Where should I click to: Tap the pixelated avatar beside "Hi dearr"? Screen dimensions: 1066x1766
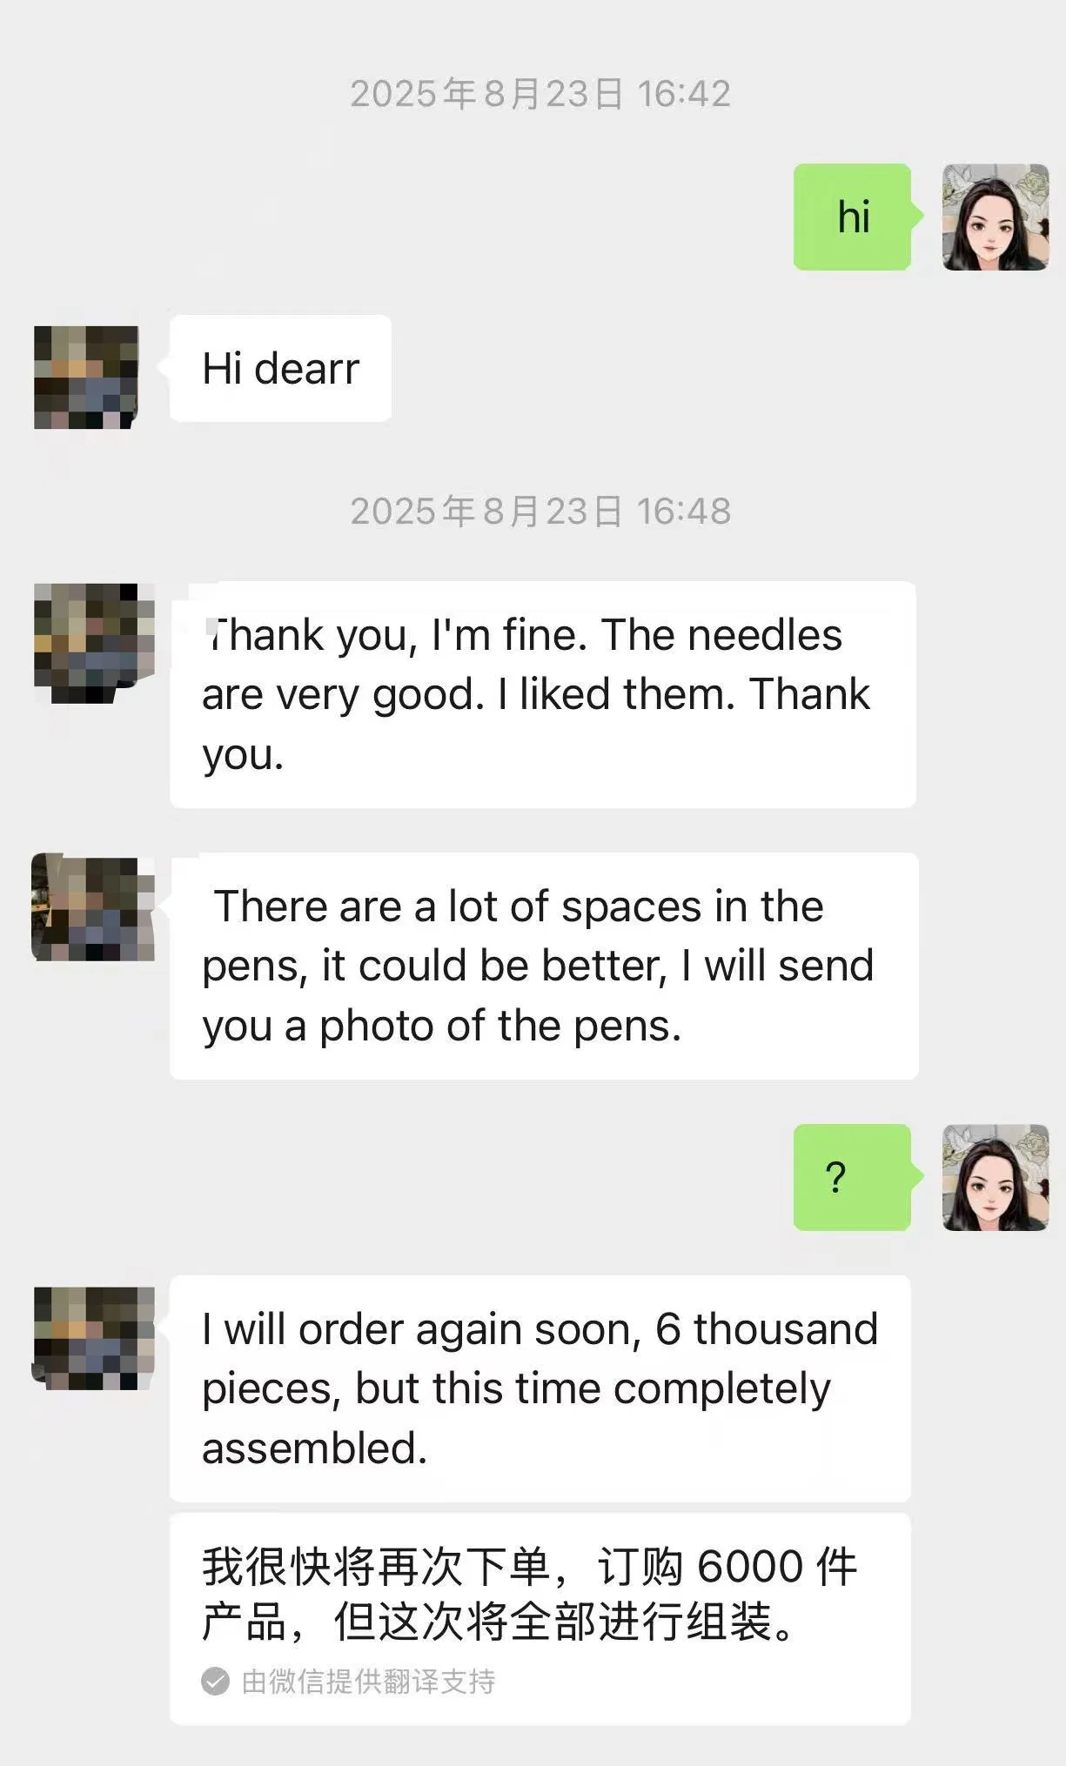click(86, 378)
